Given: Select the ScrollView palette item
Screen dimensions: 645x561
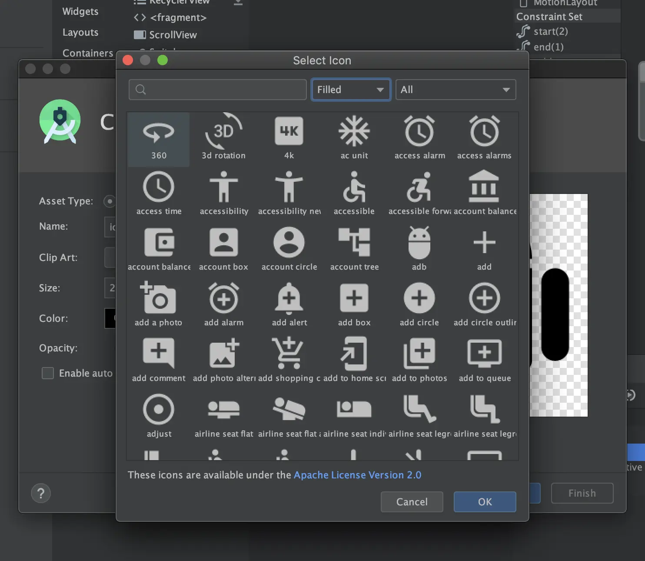Looking at the screenshot, I should [x=166, y=35].
